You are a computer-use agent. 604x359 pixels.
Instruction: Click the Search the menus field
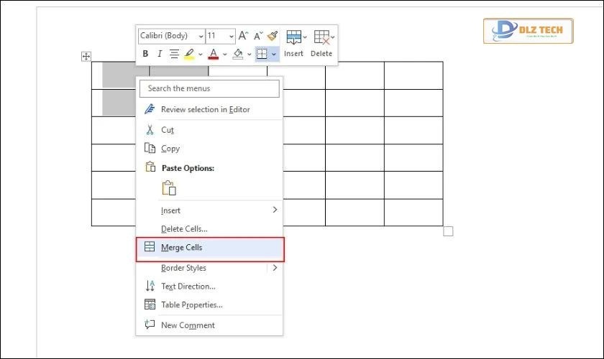point(209,88)
